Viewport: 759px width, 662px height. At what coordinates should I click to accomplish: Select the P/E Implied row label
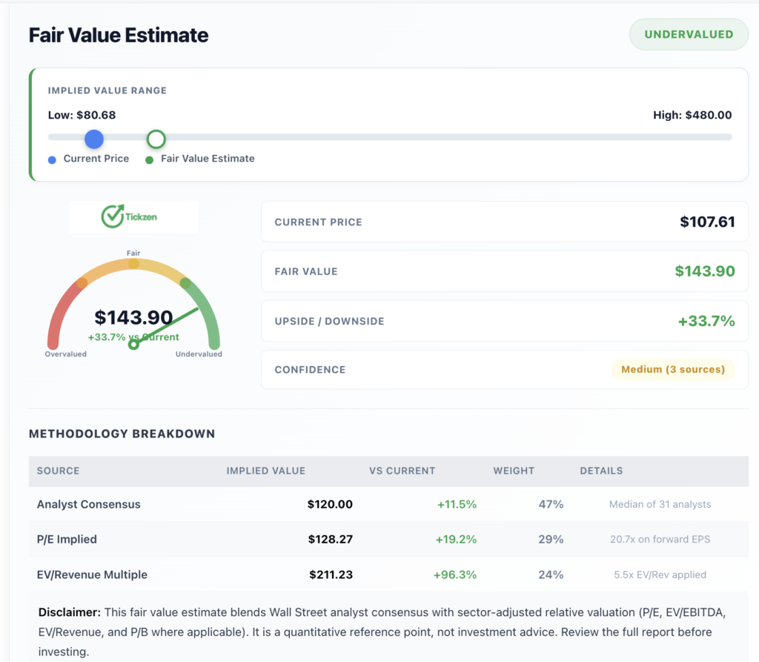pyautogui.click(x=67, y=539)
